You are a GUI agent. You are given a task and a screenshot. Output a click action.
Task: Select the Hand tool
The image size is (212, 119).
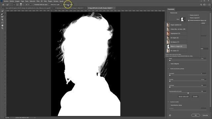point(2,25)
